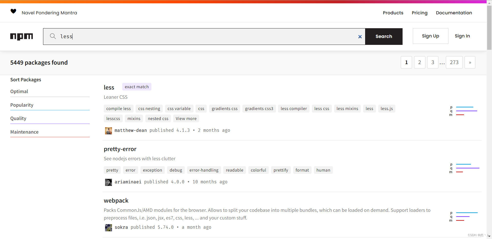Click the 'gradients css' keyword tag
The height and width of the screenshot is (239, 492).
pos(224,108)
